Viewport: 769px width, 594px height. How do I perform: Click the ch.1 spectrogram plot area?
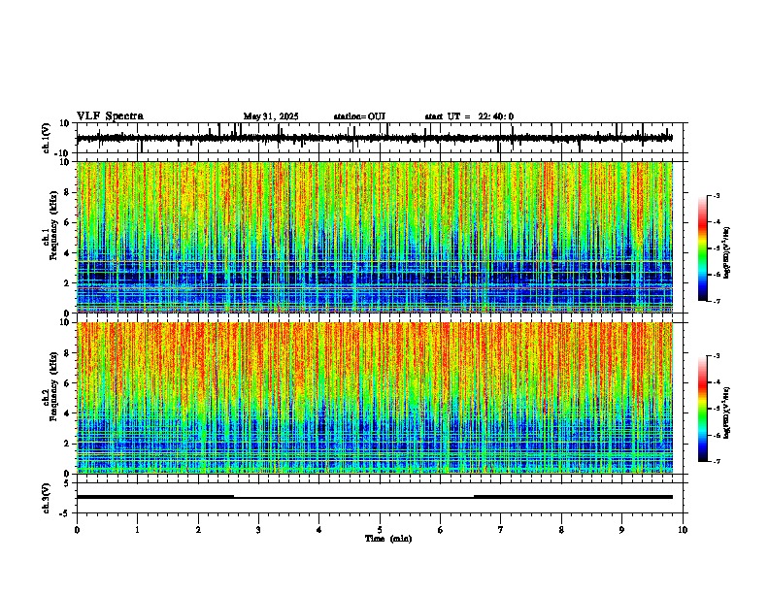(x=375, y=237)
